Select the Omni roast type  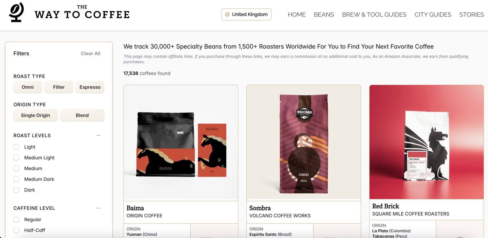[x=28, y=87]
